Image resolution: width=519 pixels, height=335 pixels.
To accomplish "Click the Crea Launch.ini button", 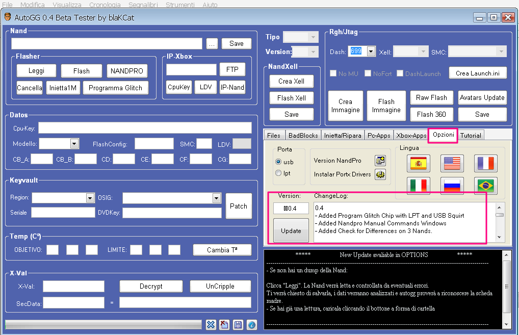I will (478, 73).
